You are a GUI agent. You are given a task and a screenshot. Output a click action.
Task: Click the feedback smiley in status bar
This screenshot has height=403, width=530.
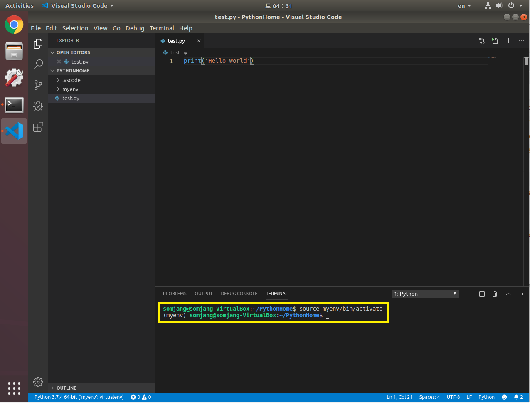pos(504,397)
